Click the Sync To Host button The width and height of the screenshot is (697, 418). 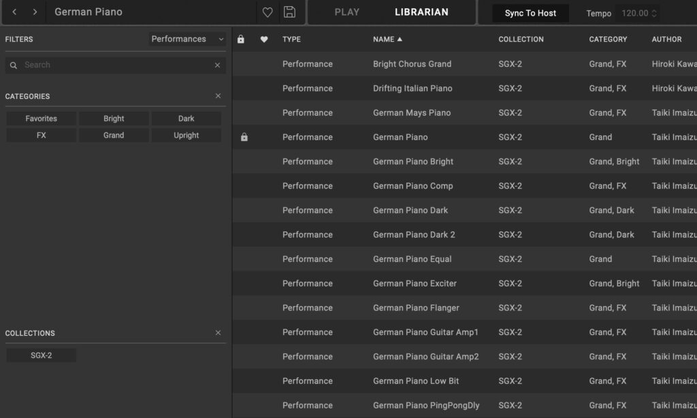[x=530, y=13]
